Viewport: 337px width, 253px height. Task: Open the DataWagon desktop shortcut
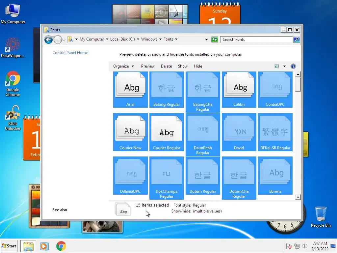point(13,47)
